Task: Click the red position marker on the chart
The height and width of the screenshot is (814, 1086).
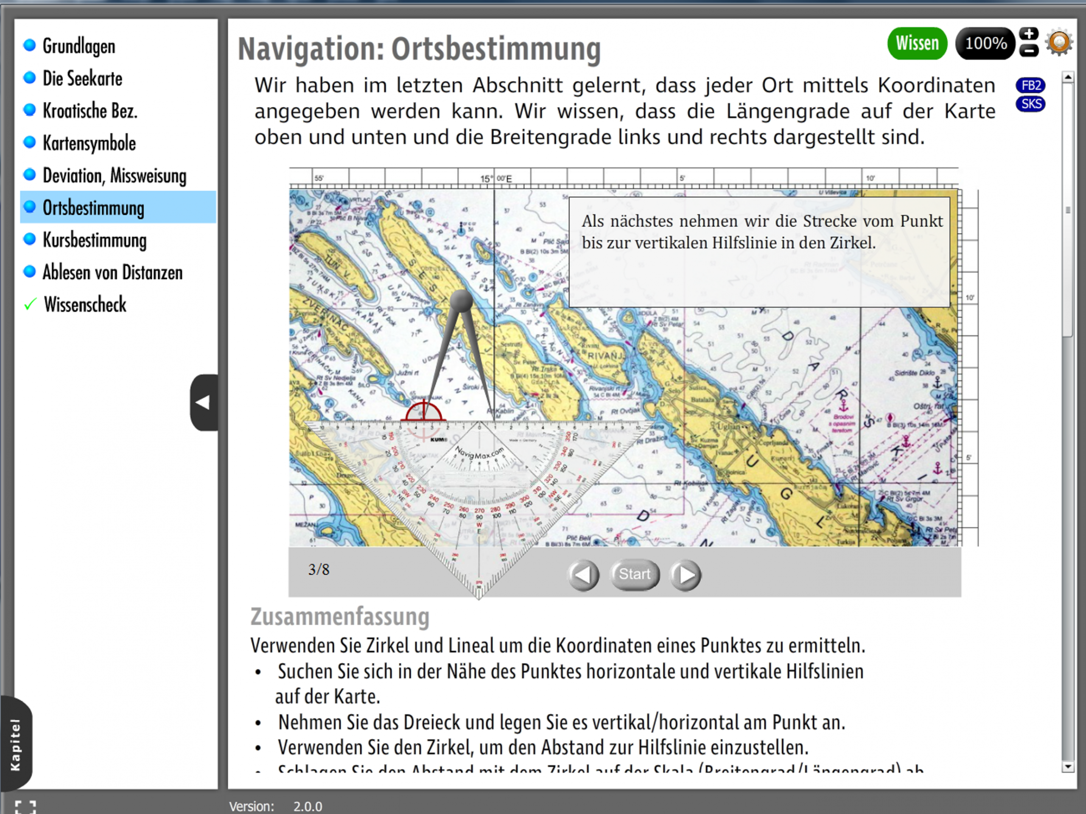Action: (x=423, y=412)
